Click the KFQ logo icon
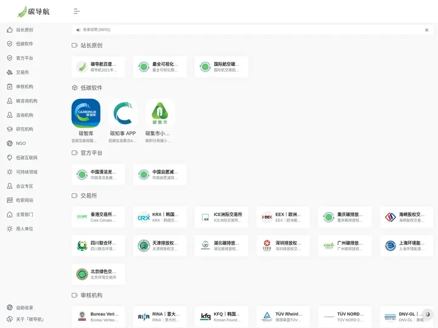The width and height of the screenshot is (438, 328). (x=206, y=317)
